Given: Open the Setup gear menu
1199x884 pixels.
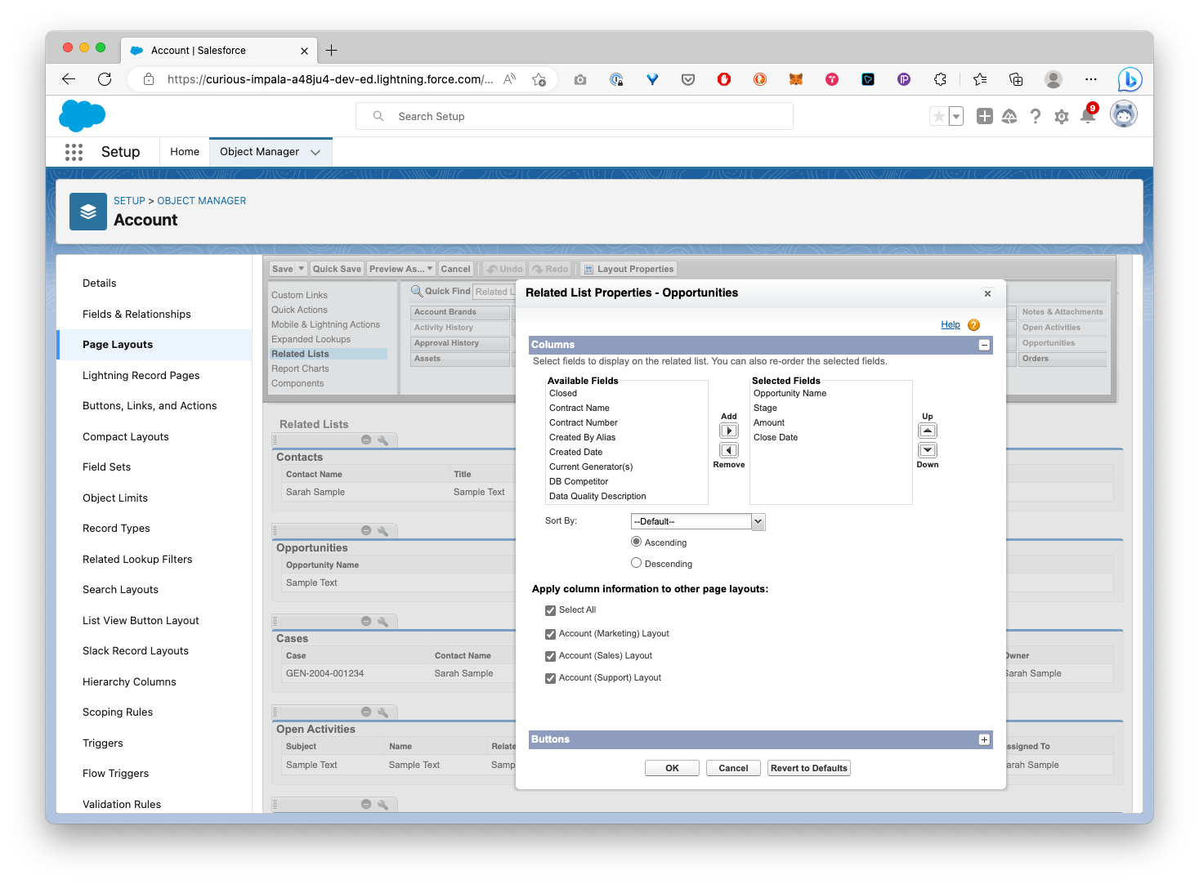Looking at the screenshot, I should [1062, 117].
